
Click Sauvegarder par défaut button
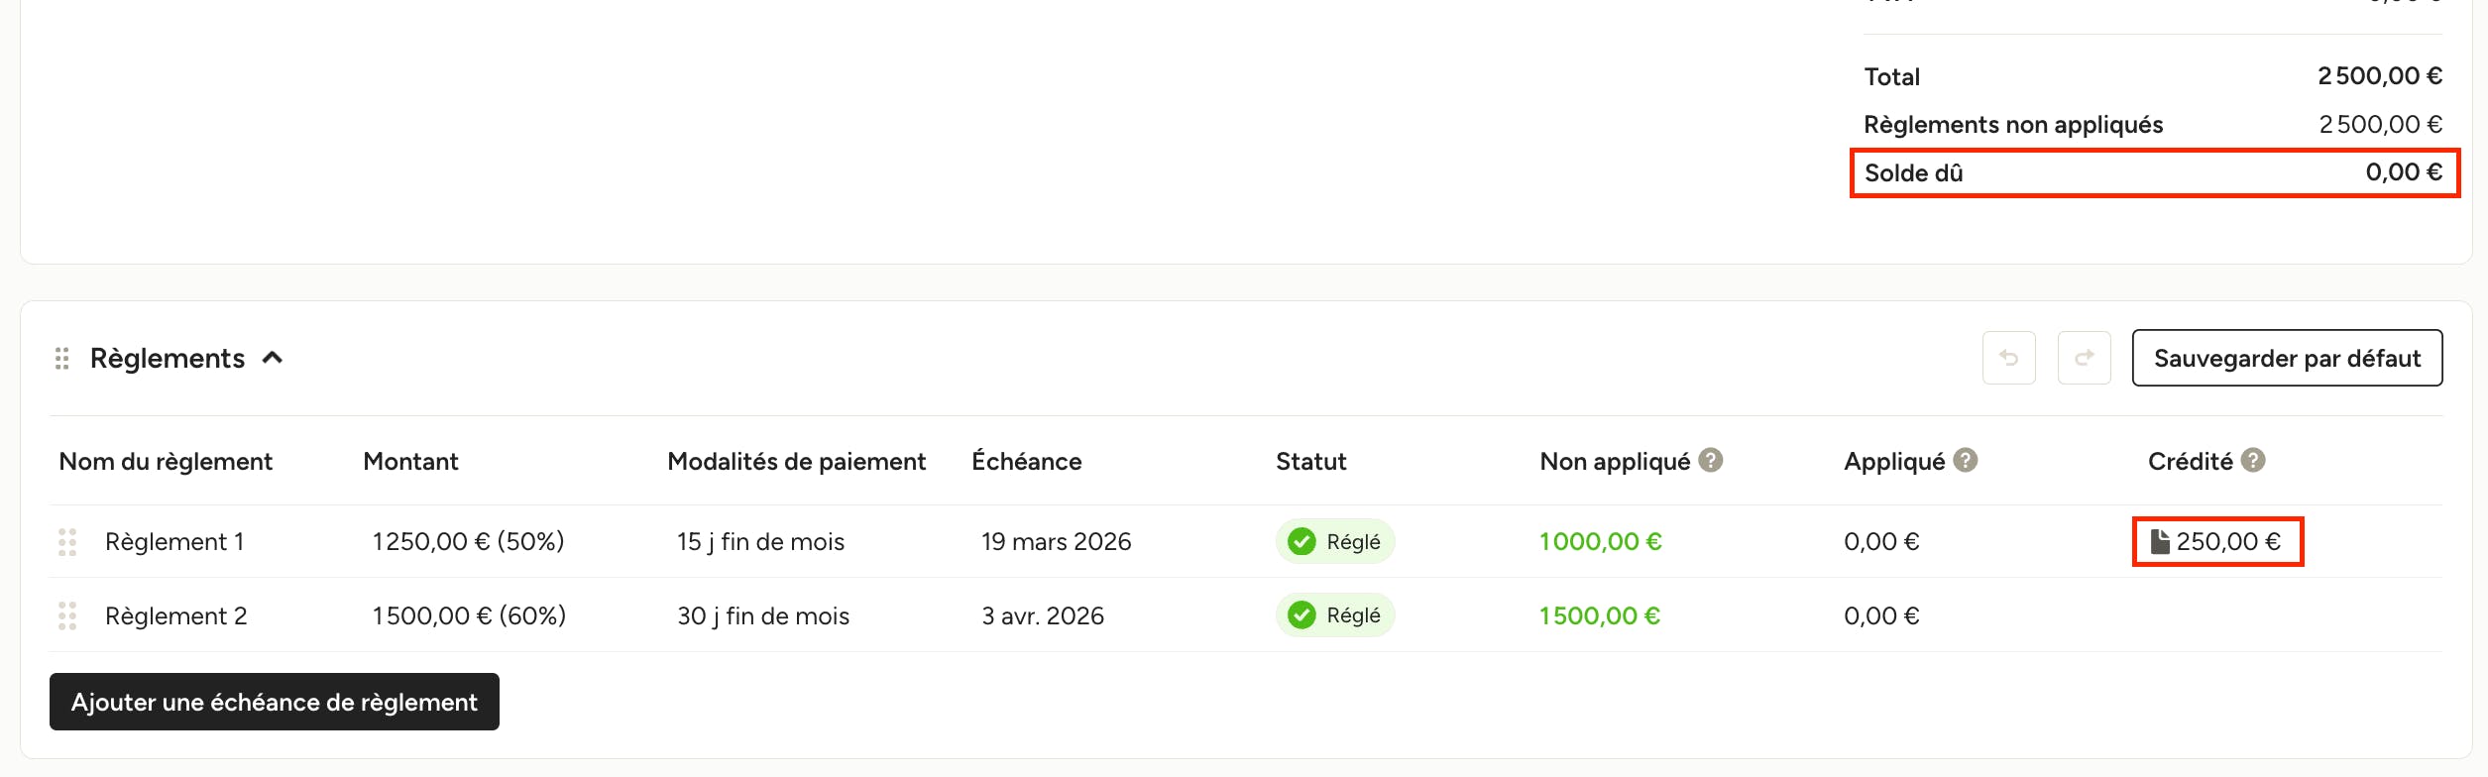tap(2287, 358)
